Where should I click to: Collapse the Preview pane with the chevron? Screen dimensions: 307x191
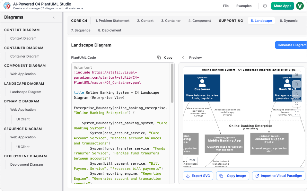(x=183, y=57)
